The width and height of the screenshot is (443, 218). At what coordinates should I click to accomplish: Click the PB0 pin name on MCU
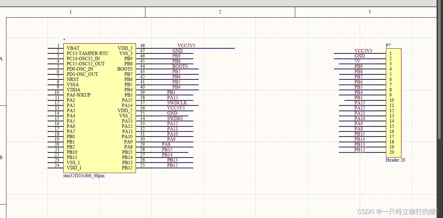tap(71, 137)
